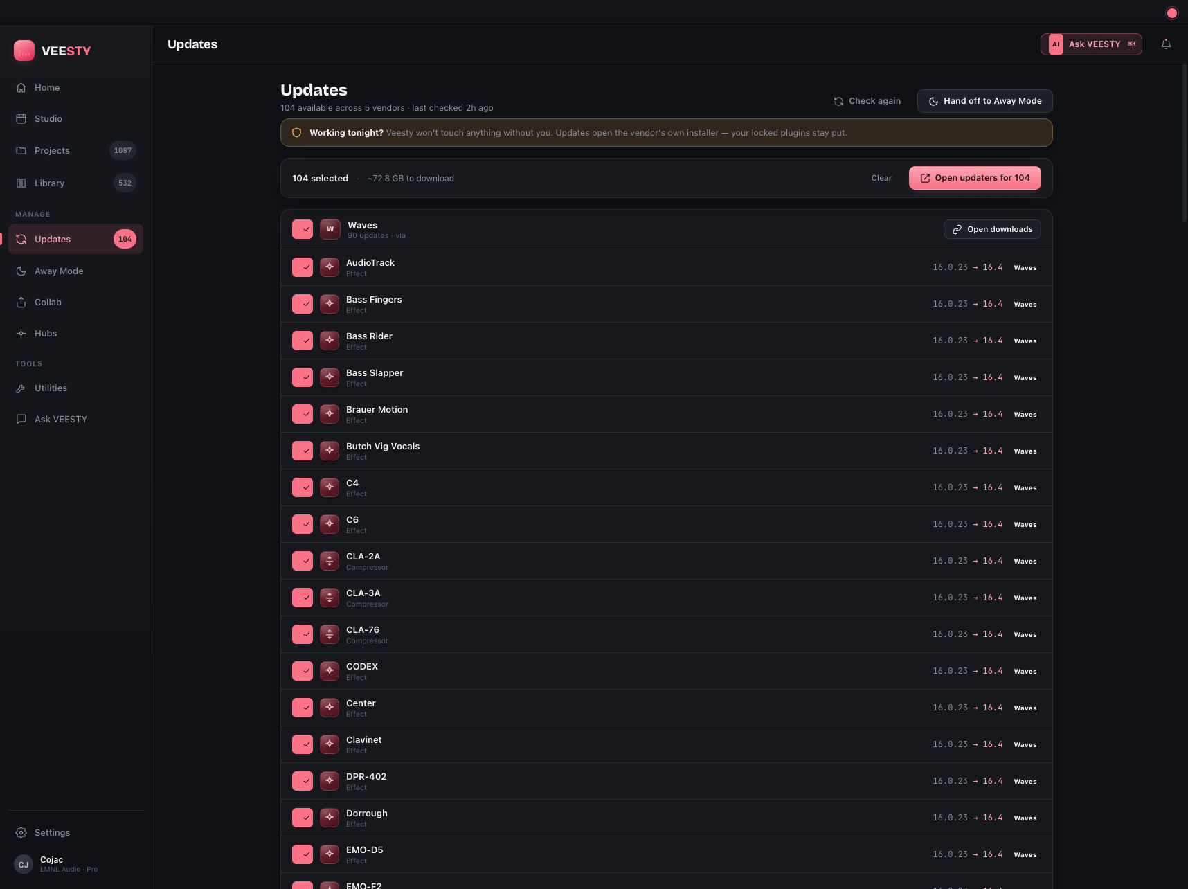Toggle the C6 update checkbox
1188x889 pixels.
coord(303,524)
